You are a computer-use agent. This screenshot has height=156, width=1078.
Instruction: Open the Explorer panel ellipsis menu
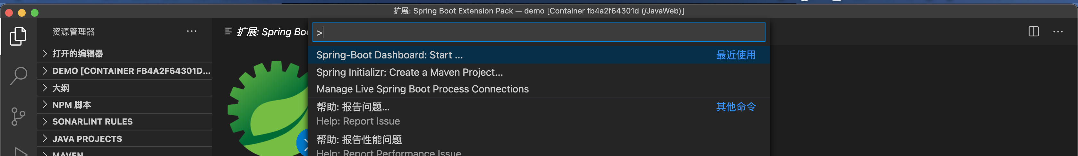pyautogui.click(x=192, y=31)
